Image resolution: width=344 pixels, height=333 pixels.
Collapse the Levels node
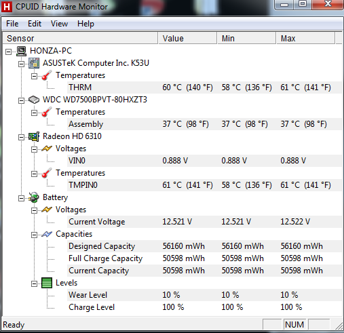pos(34,283)
